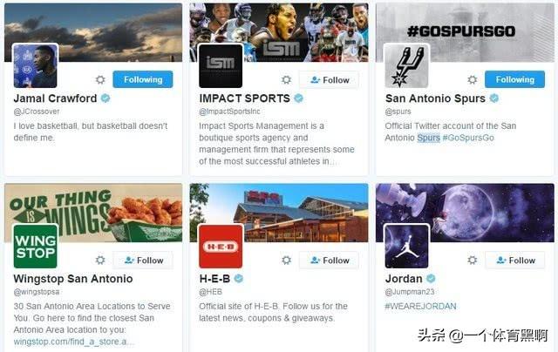Open Jamal Crawford's profile picture
The height and width of the screenshot is (352, 558).
pyautogui.click(x=35, y=65)
